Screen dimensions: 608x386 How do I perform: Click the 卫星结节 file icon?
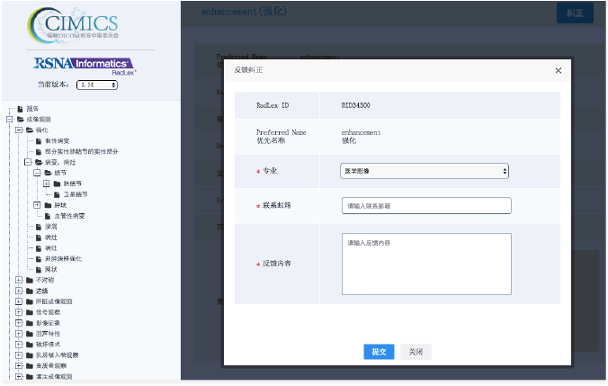(58, 193)
